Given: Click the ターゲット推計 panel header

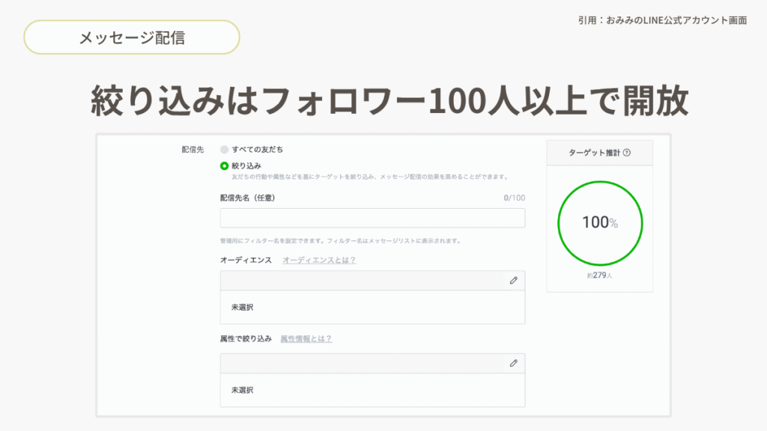Looking at the screenshot, I should click(599, 153).
